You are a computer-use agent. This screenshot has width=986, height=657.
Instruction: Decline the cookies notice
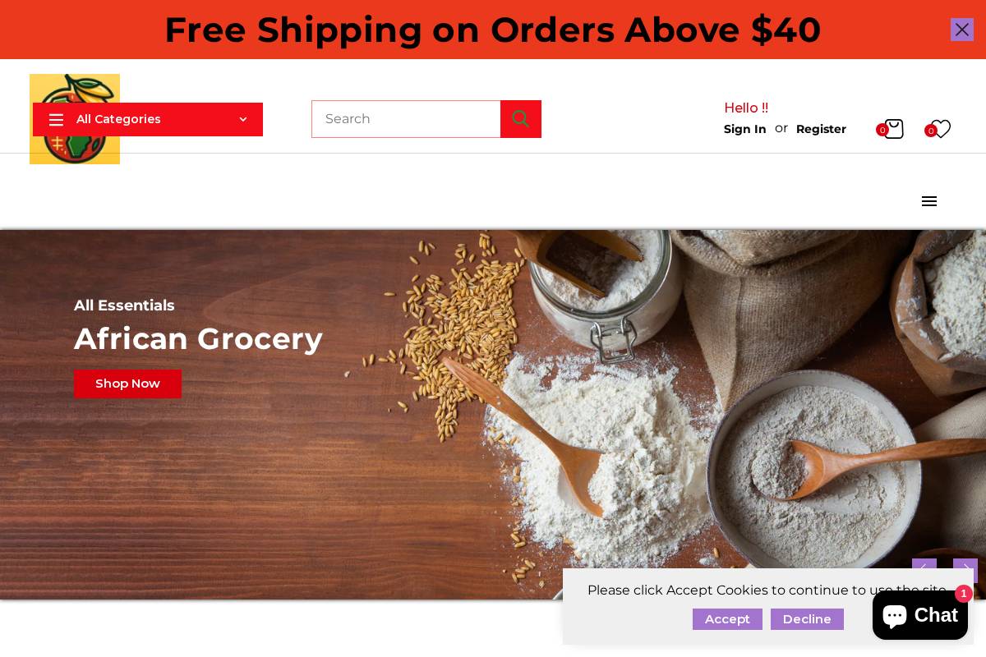tap(807, 619)
